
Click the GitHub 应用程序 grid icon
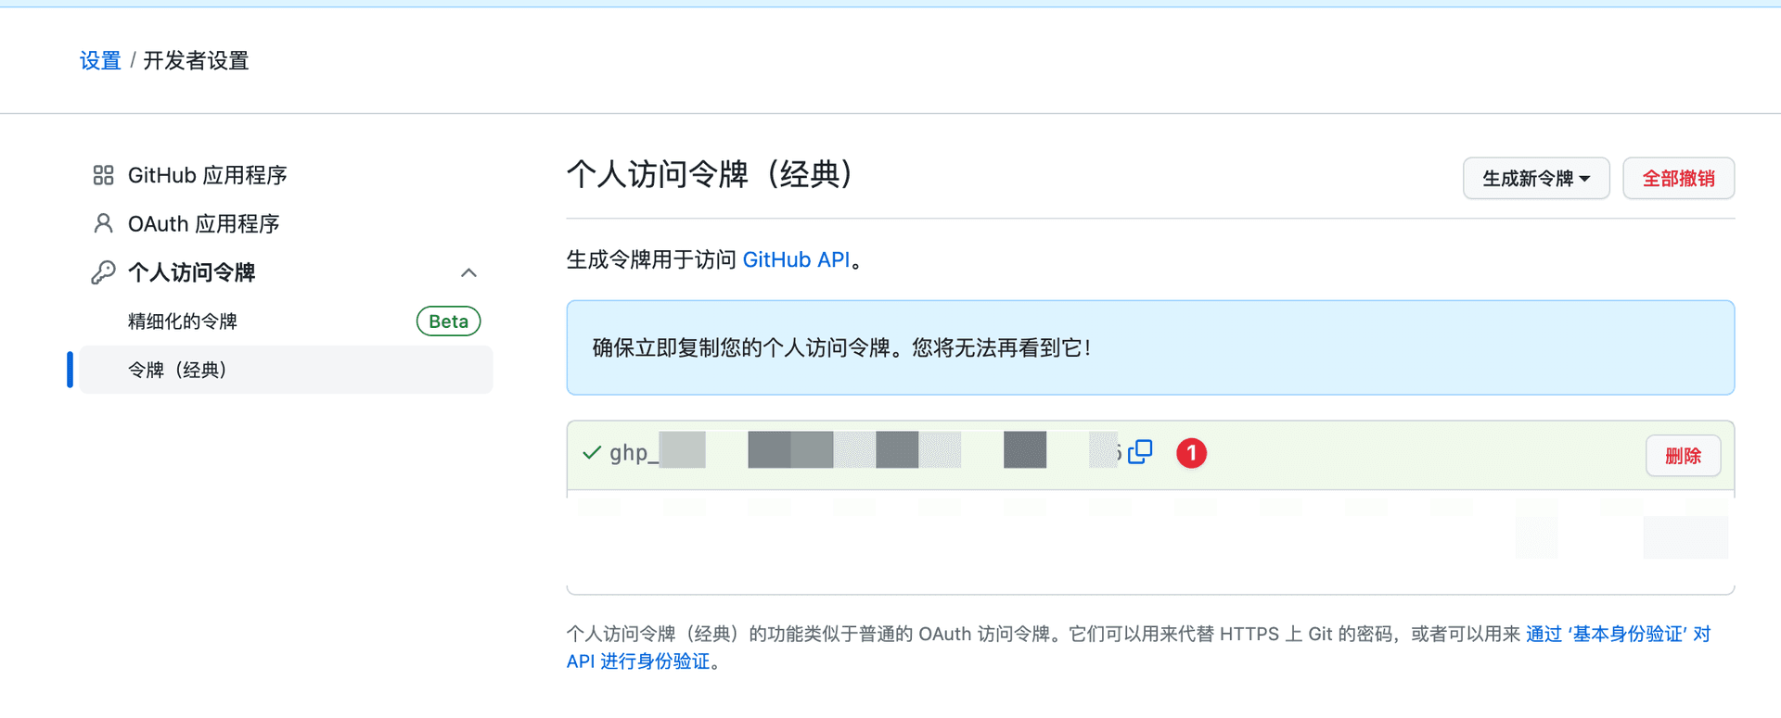(x=103, y=175)
